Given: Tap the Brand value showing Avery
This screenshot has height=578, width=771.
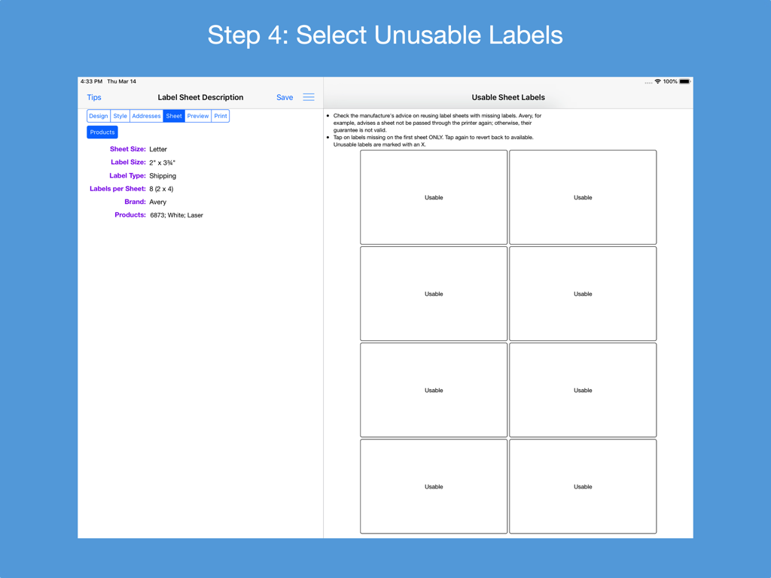Looking at the screenshot, I should [157, 202].
